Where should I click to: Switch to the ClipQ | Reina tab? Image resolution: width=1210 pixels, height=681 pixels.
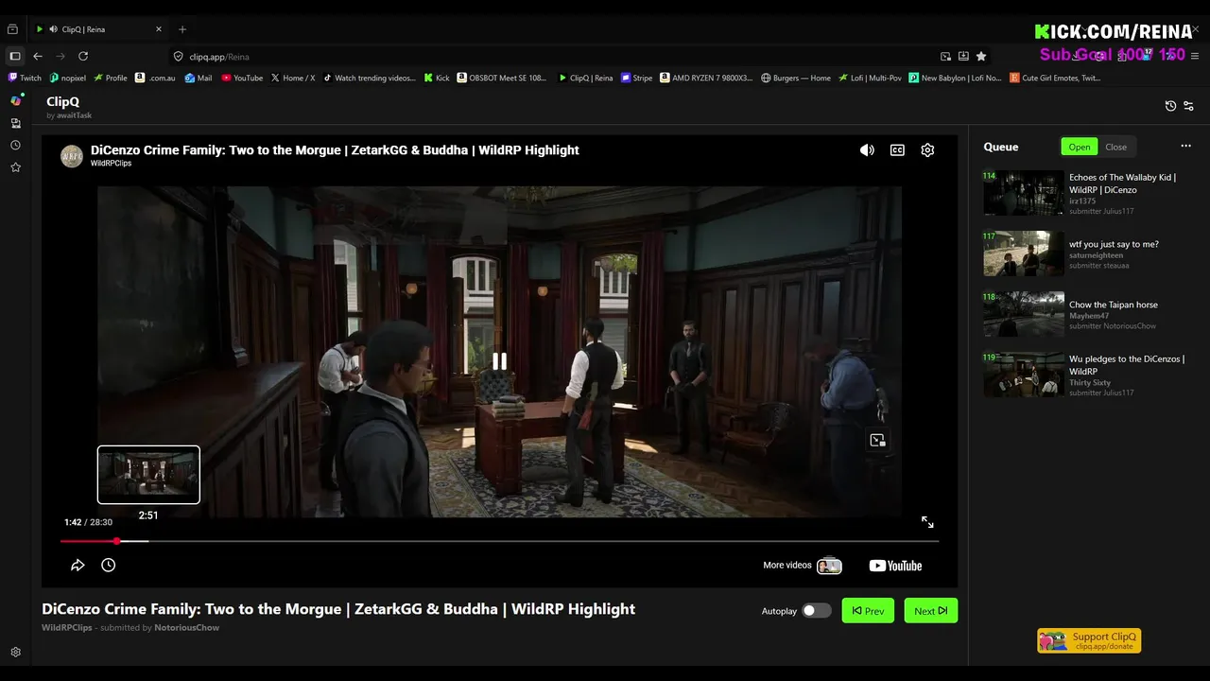click(x=98, y=29)
